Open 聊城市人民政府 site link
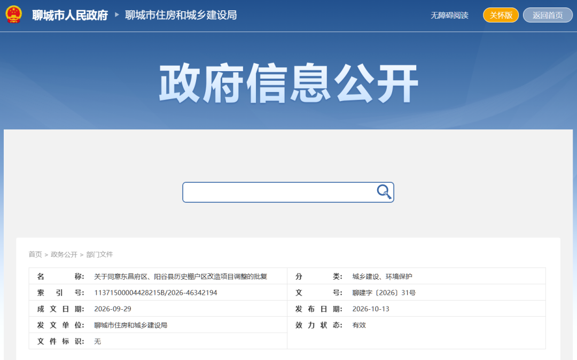The width and height of the screenshot is (577, 360). 70,15
